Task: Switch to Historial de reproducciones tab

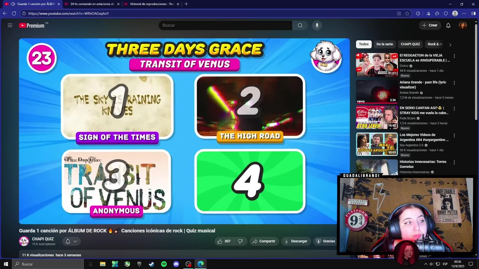Action: tap(152, 4)
